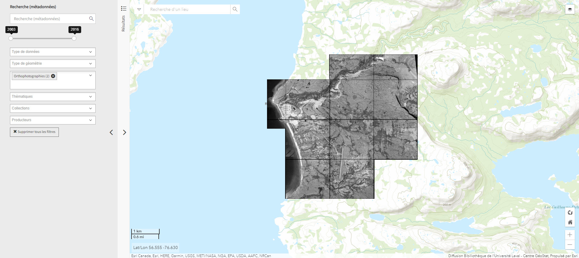Open the Producteurs dropdown
The height and width of the screenshot is (258, 579).
point(53,120)
